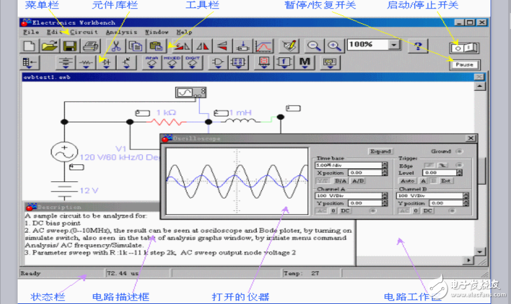Click the Paste clipboard icon
The image size is (511, 304).
[x=156, y=46]
